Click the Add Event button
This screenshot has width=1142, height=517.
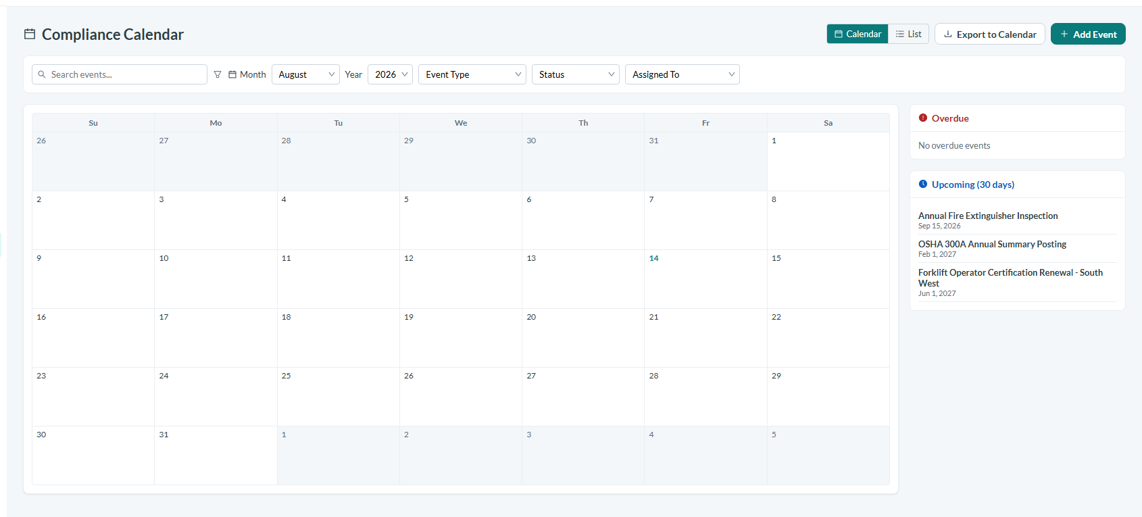click(1088, 34)
